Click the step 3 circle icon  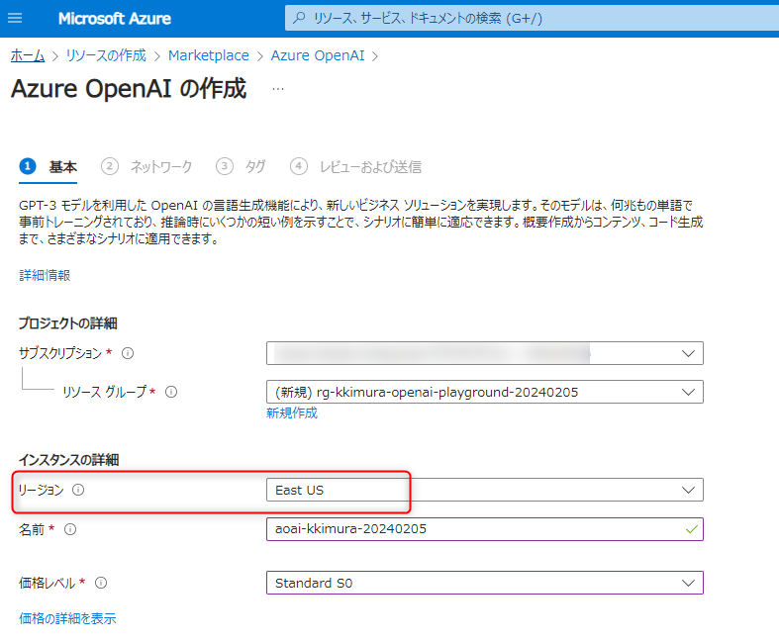(x=225, y=166)
